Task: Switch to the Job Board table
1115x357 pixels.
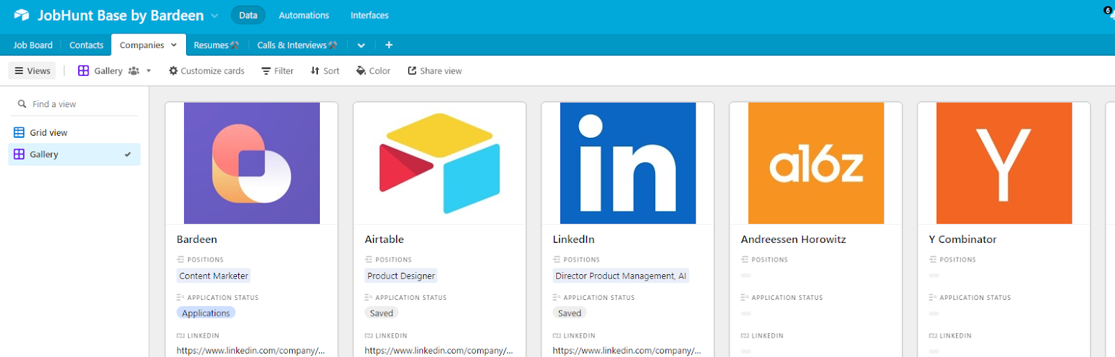Action: [33, 45]
